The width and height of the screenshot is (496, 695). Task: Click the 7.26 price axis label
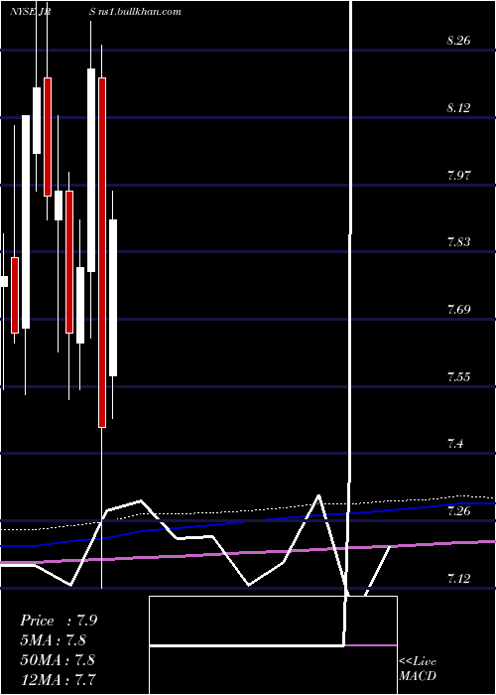(458, 511)
